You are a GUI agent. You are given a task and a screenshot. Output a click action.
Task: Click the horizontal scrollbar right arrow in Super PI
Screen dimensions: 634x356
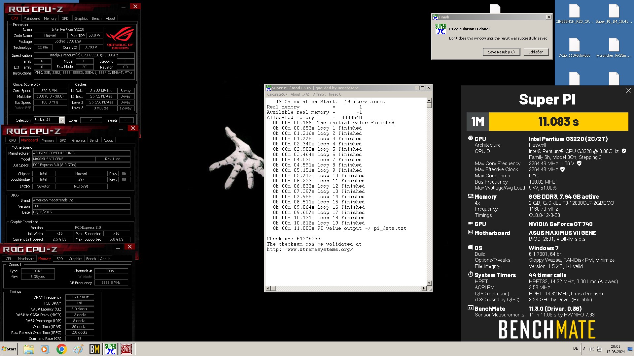coord(424,288)
